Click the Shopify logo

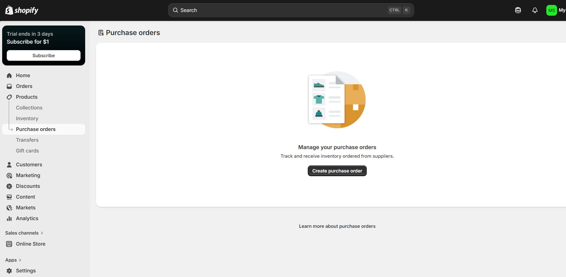(22, 10)
